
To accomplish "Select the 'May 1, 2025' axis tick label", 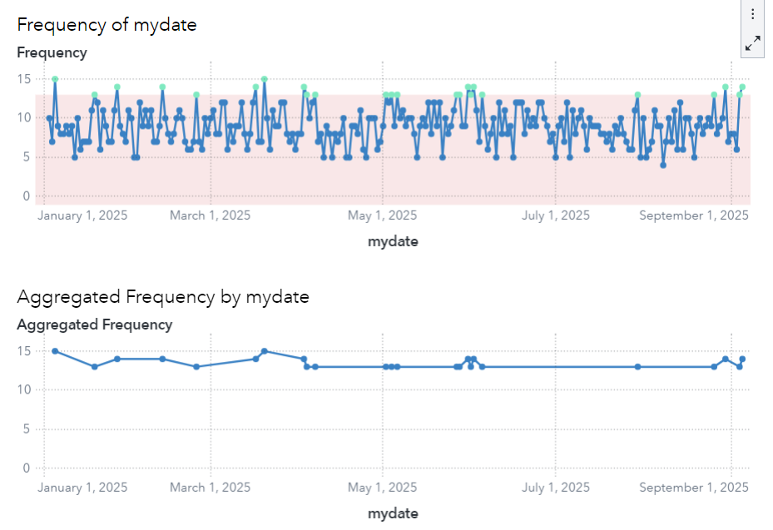I will [381, 215].
